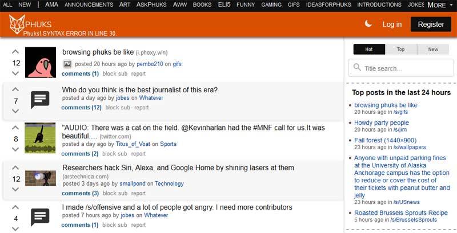Go to the FUNNY sub
The image size is (457, 233).
tap(246, 5)
